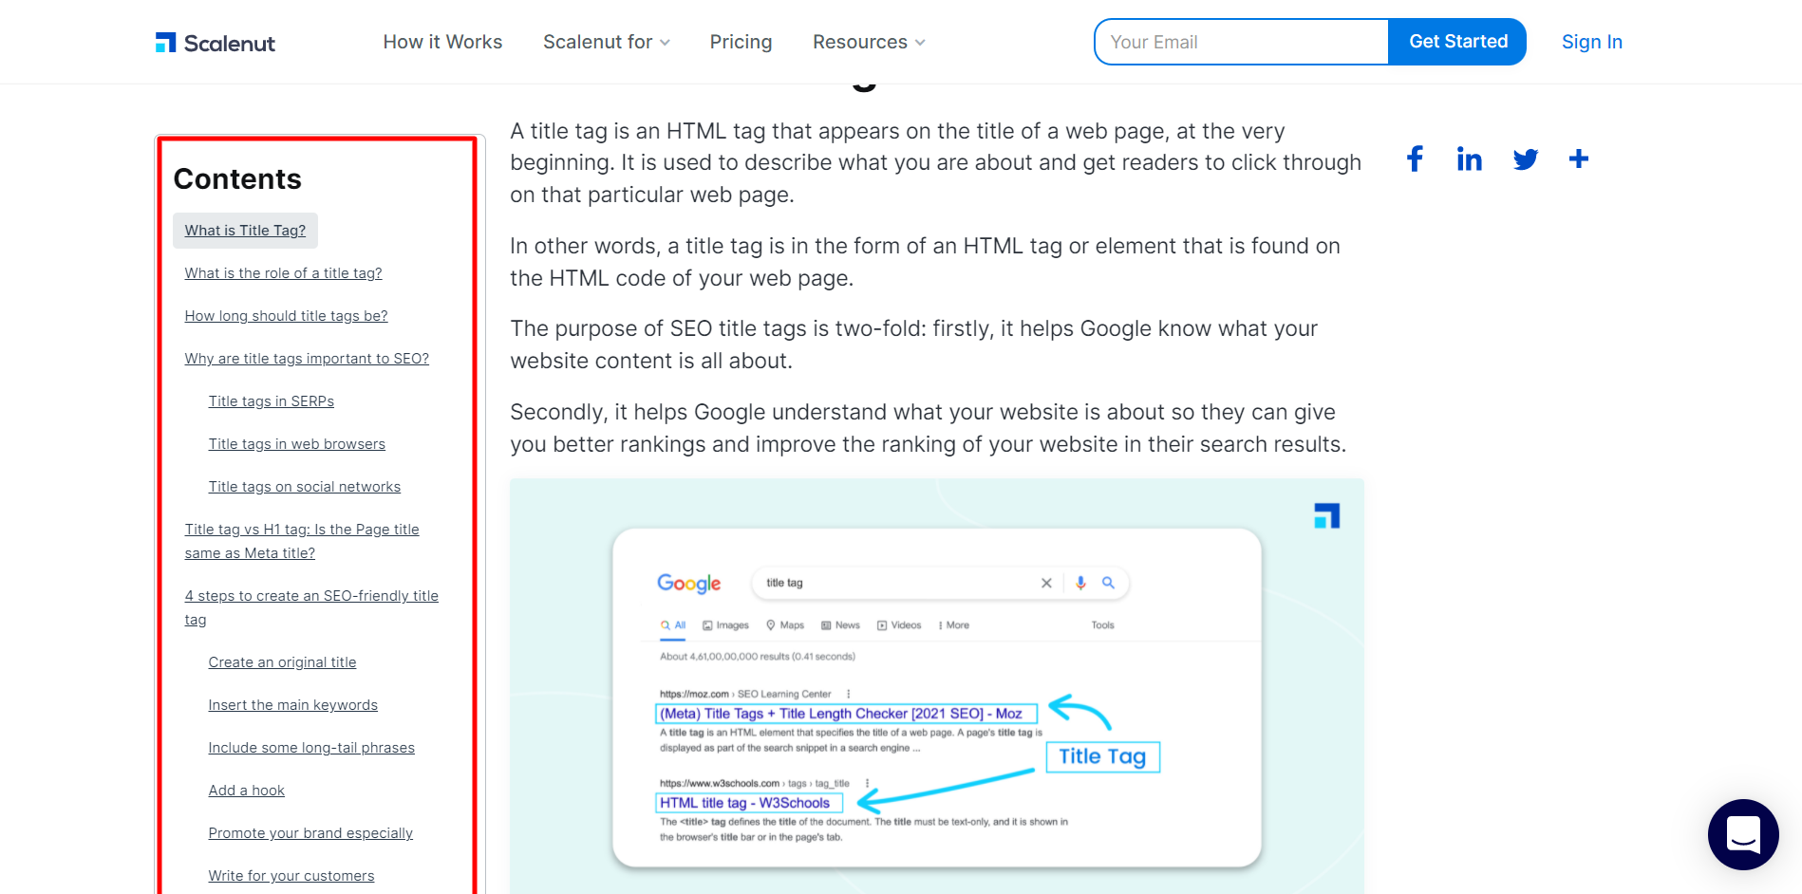Click the Get Started button
1802x894 pixels.
pos(1457,42)
